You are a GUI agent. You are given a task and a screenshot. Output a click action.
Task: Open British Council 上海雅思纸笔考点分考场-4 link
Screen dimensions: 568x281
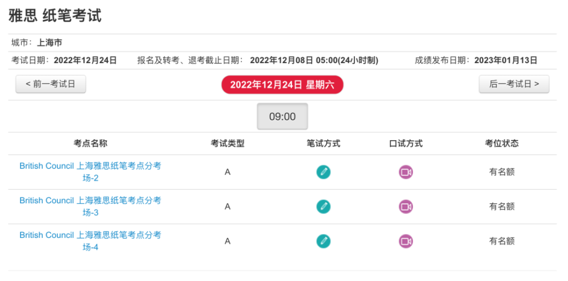tap(90, 241)
